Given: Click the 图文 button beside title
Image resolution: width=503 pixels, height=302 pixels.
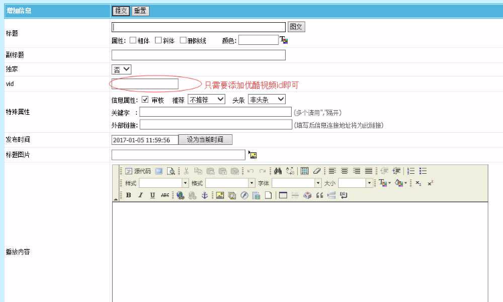Looking at the screenshot, I should point(296,27).
